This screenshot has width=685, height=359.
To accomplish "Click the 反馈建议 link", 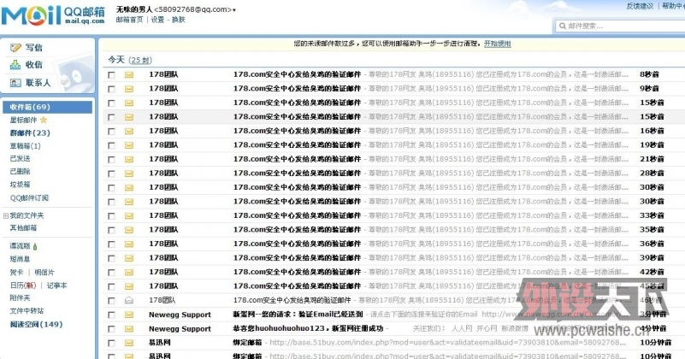I will (x=640, y=6).
